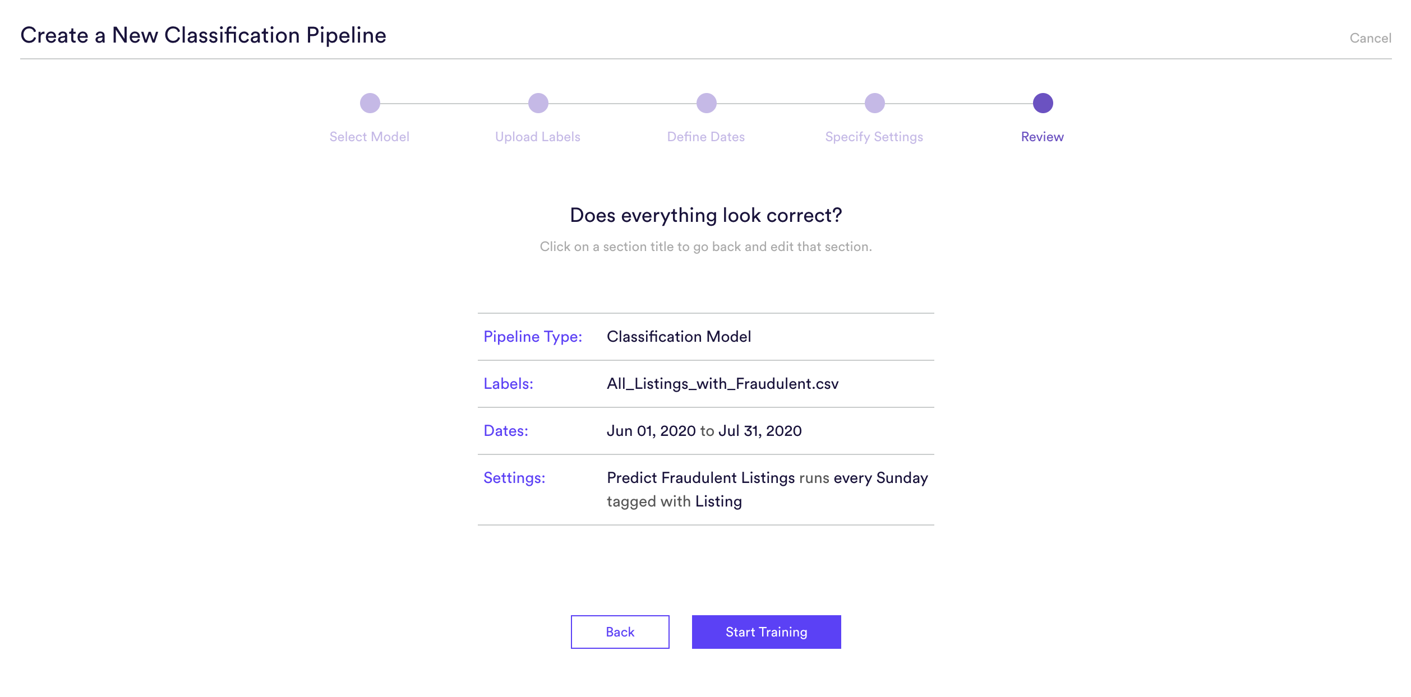1411x697 pixels.
Task: Cancel pipeline creation
Action: pyautogui.click(x=1370, y=38)
